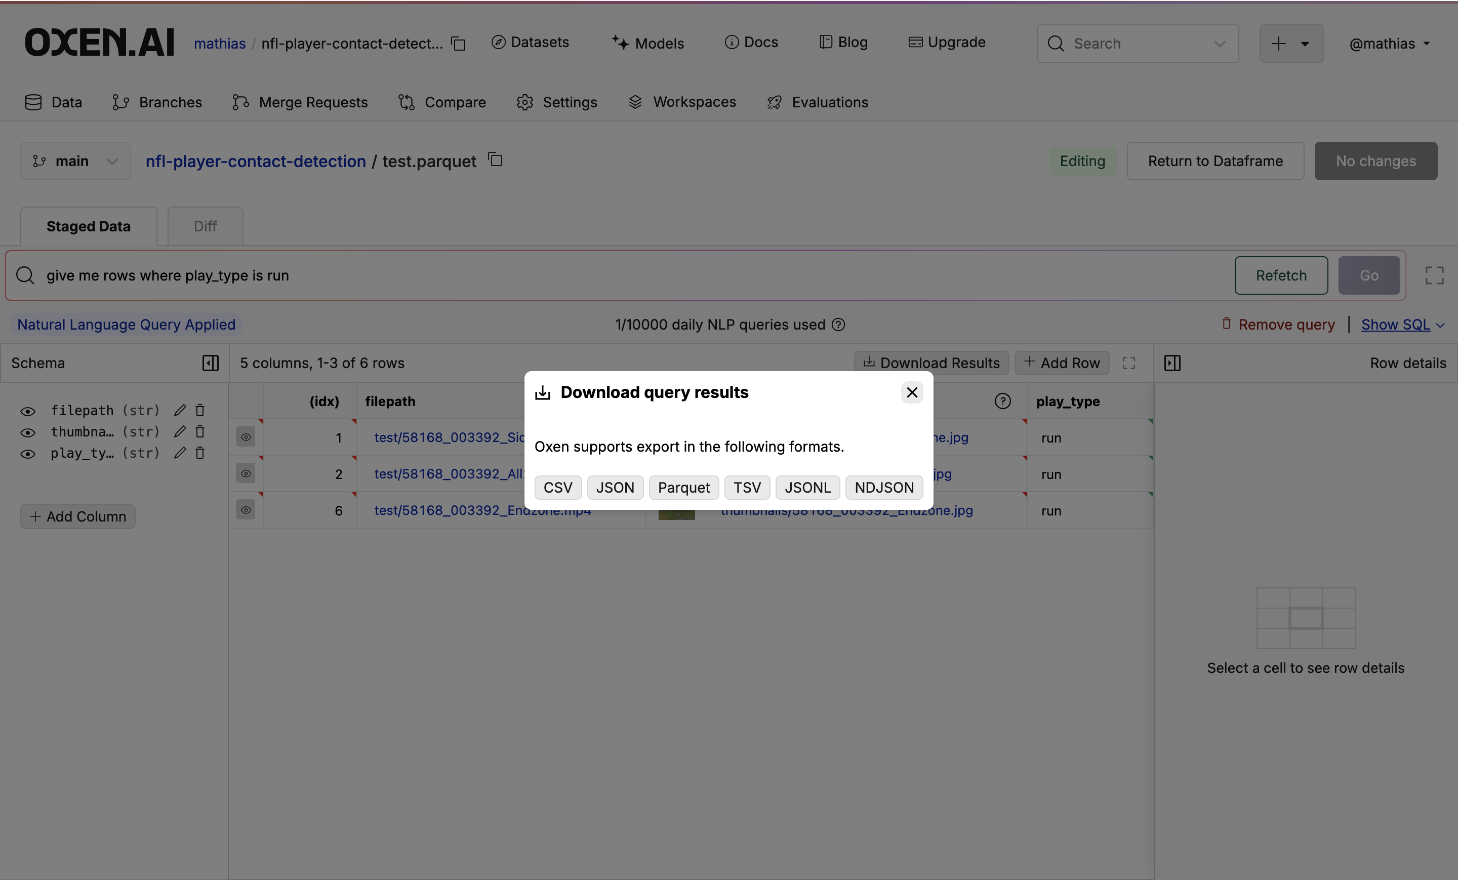Export query results as Parquet
Screen dimensions: 1458x880
point(683,488)
